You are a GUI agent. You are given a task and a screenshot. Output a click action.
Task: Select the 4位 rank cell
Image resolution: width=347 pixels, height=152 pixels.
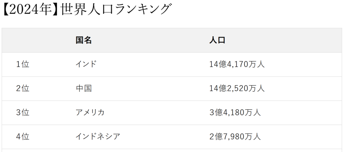[x=23, y=137]
